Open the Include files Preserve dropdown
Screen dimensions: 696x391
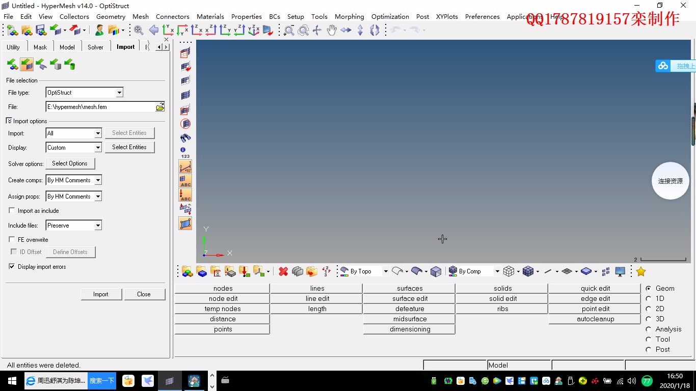tap(98, 226)
